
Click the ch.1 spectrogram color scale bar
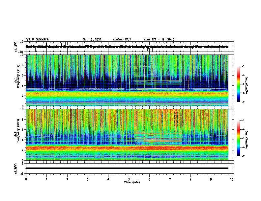238,84
